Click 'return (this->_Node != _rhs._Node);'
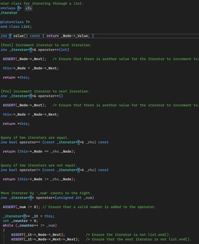 [39, 179]
